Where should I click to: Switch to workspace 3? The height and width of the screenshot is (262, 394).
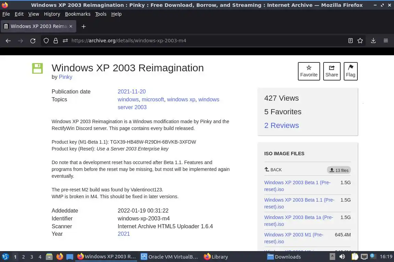[x=32, y=257]
